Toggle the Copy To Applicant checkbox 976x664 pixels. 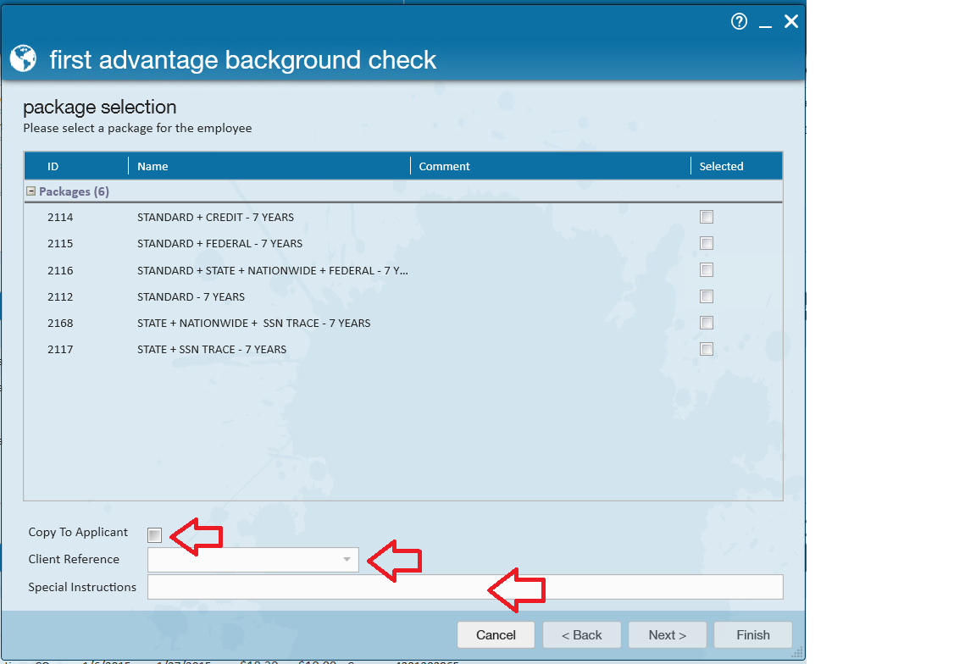point(154,534)
